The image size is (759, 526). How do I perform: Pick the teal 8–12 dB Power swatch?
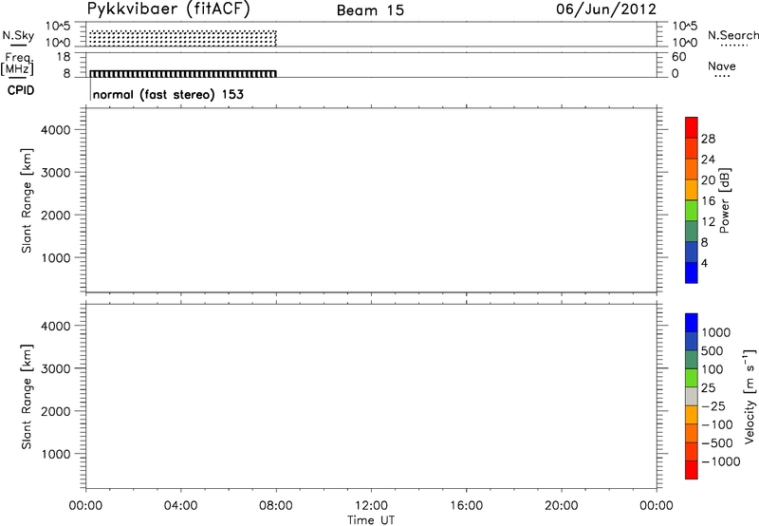pos(692,232)
